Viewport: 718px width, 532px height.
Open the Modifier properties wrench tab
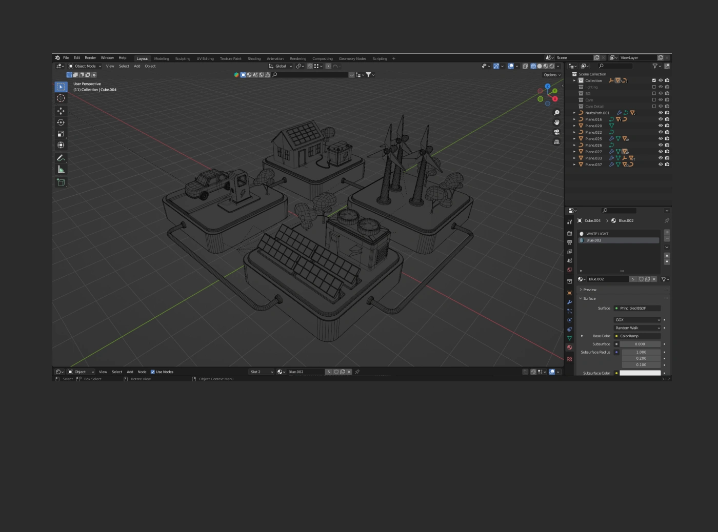click(x=569, y=302)
